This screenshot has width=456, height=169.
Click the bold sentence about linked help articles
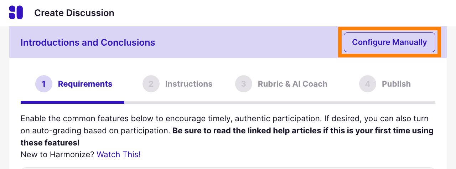(303, 131)
